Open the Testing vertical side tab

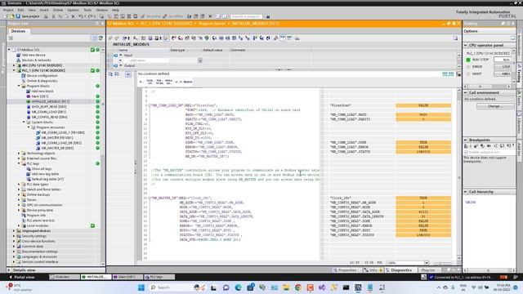point(520,75)
